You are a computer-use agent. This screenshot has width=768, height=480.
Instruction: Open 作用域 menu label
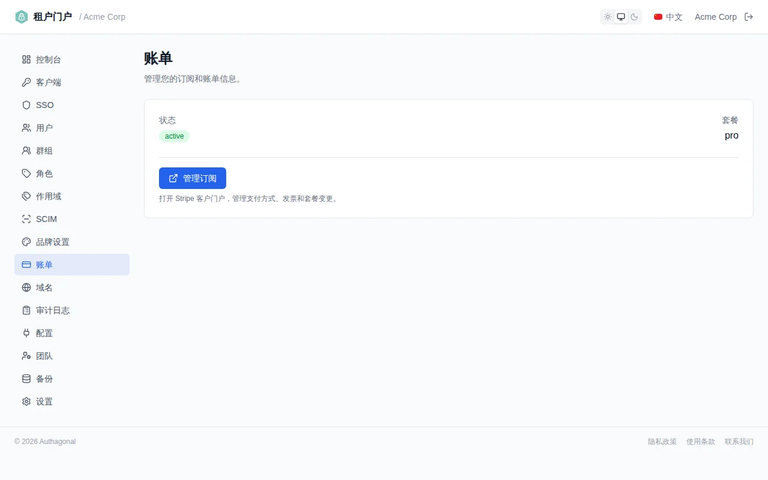49,196
